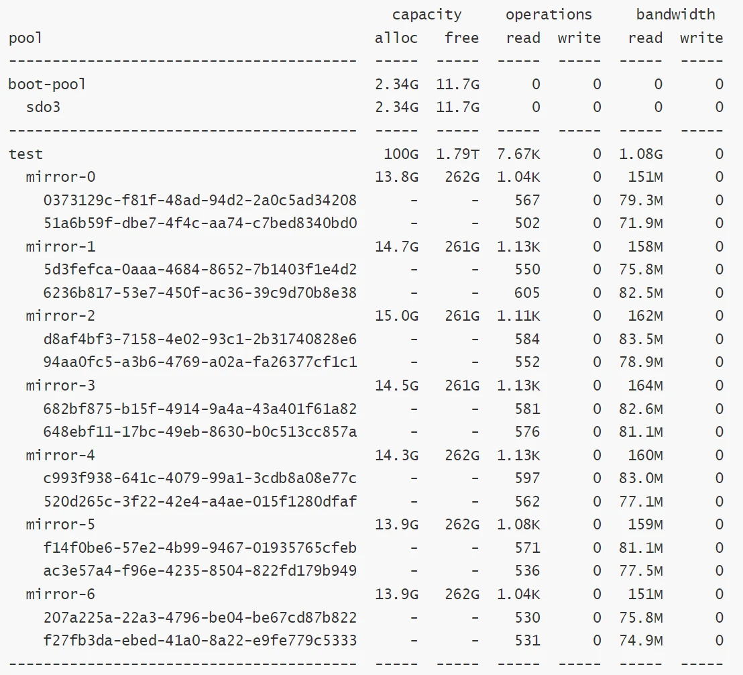Select the 1.08G read bandwidth value
This screenshot has width=743, height=675.
click(x=640, y=154)
